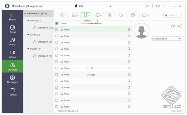Click the delete trash can icon
Image resolution: width=187 pixels, height=115 pixels.
click(109, 15)
